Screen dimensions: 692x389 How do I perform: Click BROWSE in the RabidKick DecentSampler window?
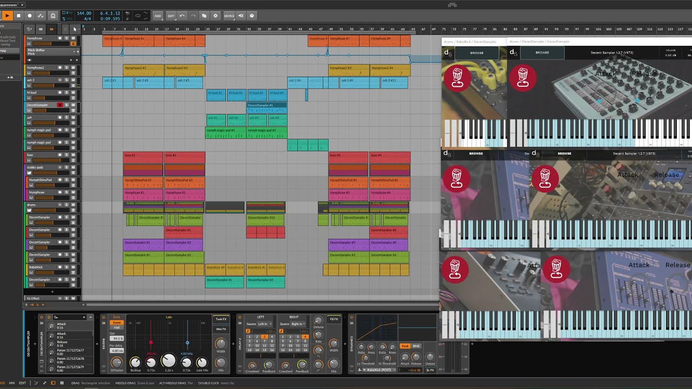click(x=476, y=53)
